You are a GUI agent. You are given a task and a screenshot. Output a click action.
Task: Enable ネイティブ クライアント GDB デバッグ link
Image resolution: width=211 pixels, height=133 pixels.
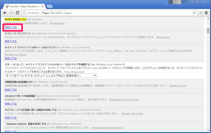click(x=11, y=59)
